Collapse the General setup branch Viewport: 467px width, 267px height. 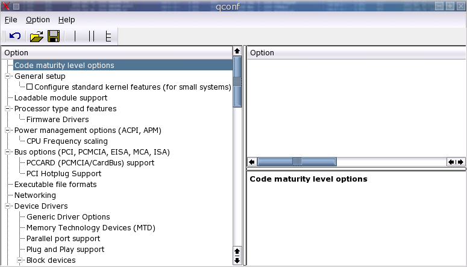[8, 76]
